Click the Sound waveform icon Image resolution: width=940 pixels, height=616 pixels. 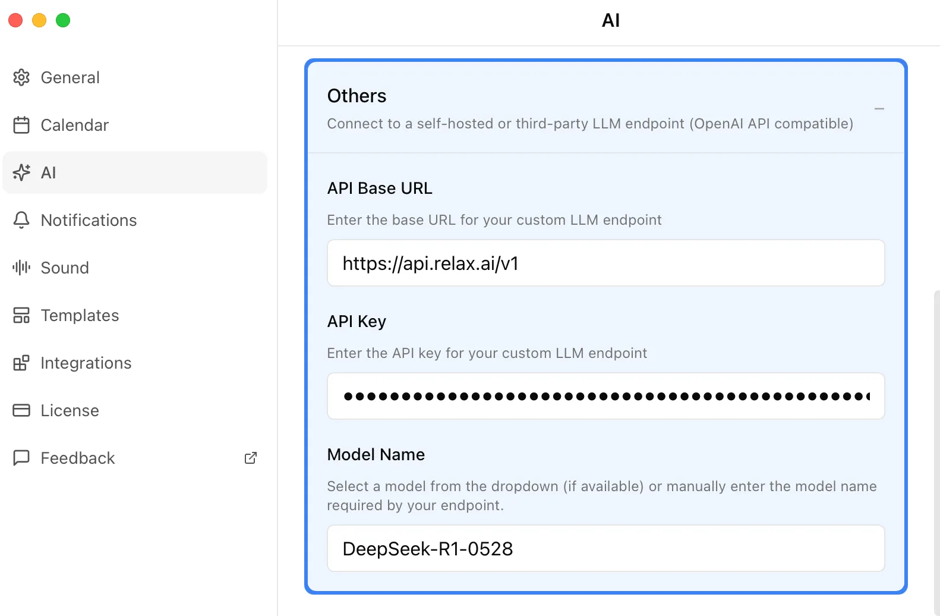(21, 268)
